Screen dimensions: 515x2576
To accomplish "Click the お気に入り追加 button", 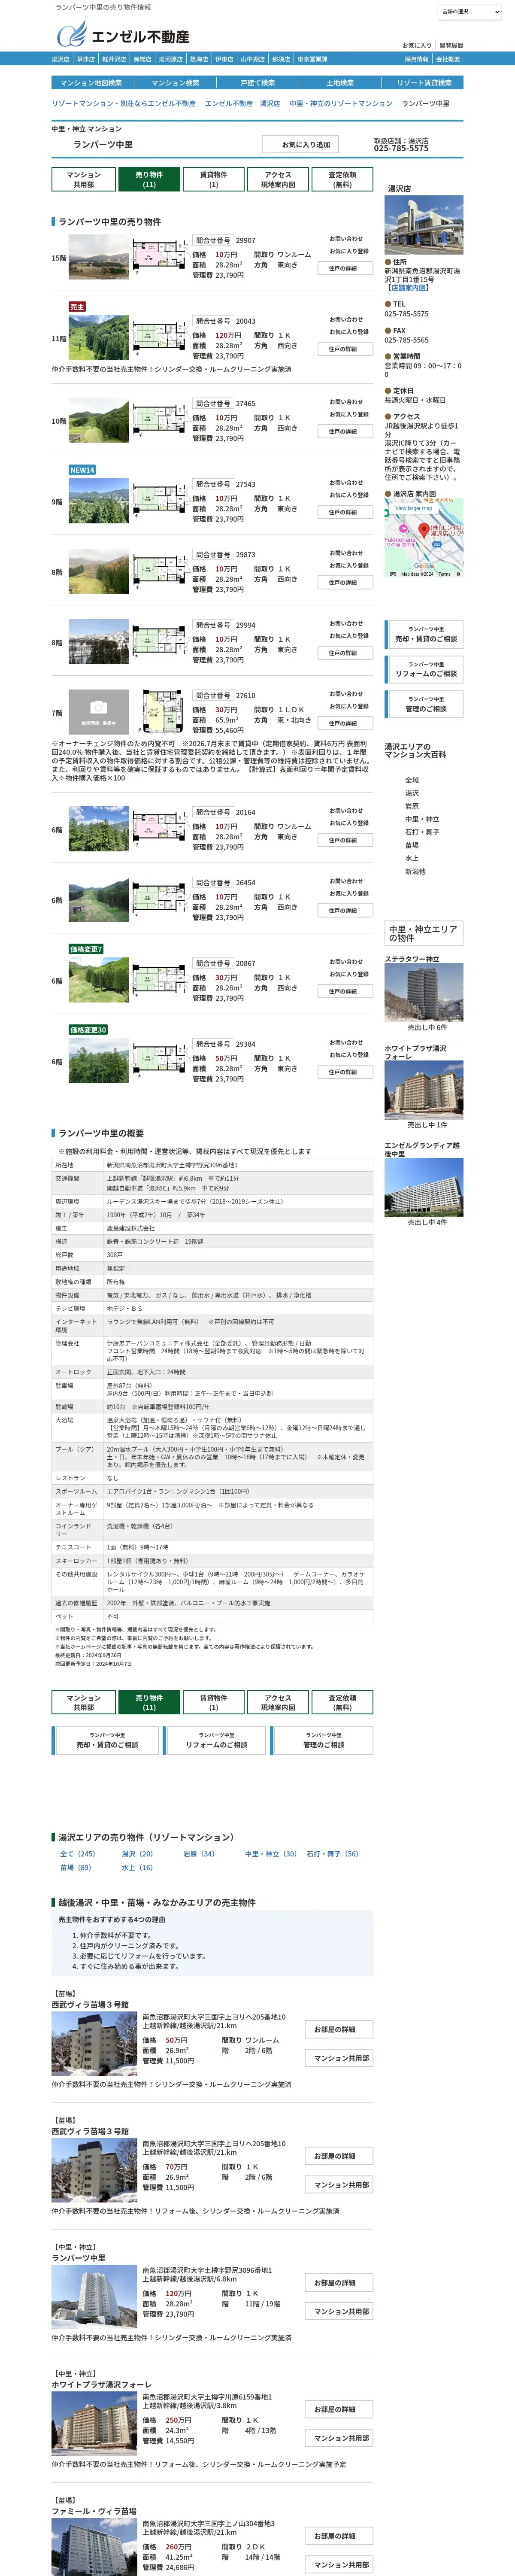I will coord(301,144).
